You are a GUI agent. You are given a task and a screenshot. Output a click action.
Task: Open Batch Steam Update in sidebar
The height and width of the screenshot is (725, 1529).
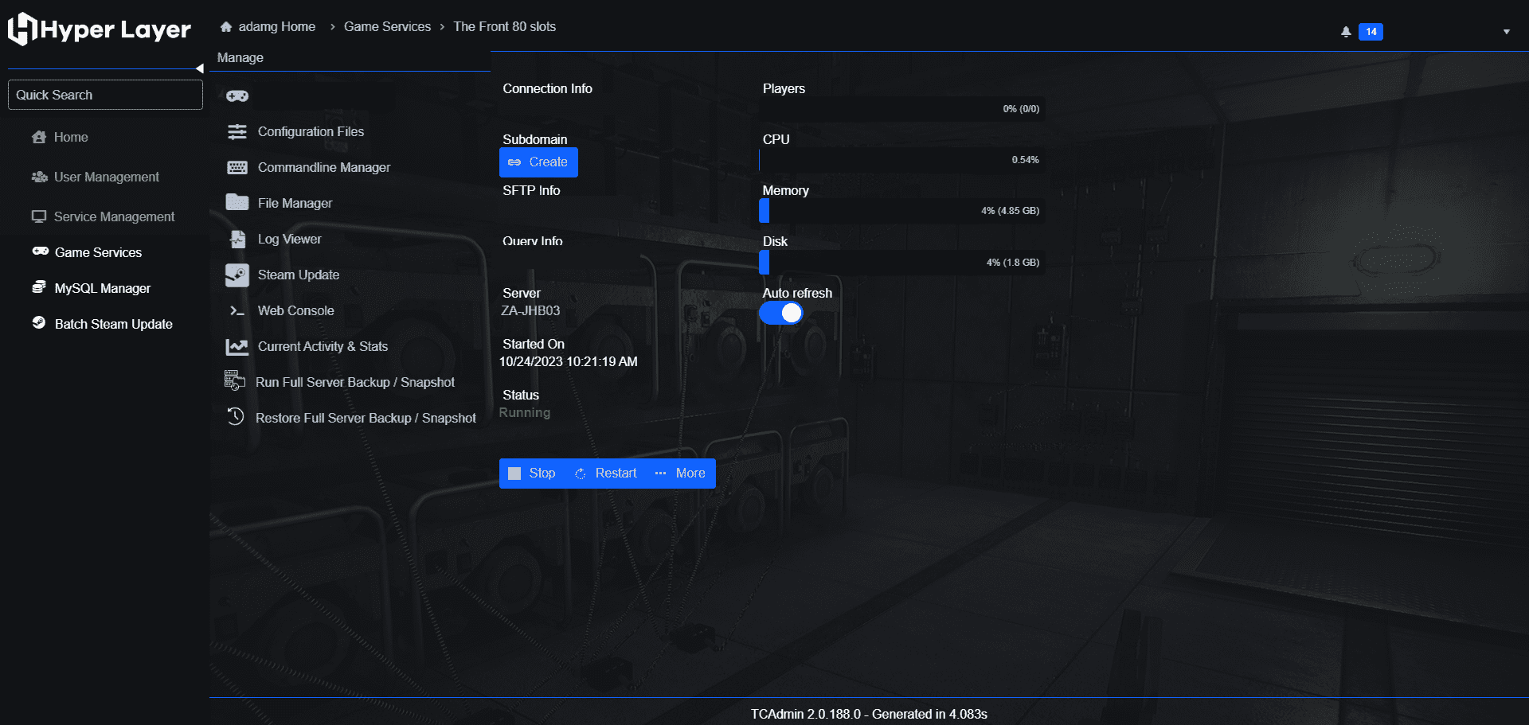113,325
